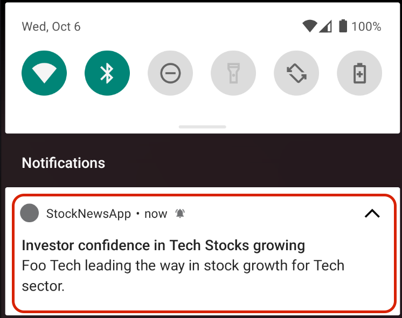
Task: Click the StockNewsApp app name label
Action: pyautogui.click(x=89, y=214)
